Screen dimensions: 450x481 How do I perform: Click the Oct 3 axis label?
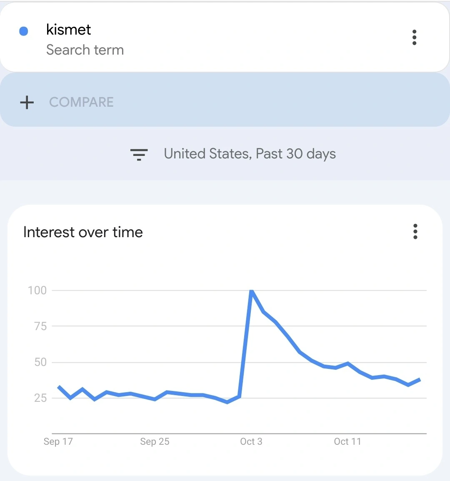pyautogui.click(x=251, y=442)
